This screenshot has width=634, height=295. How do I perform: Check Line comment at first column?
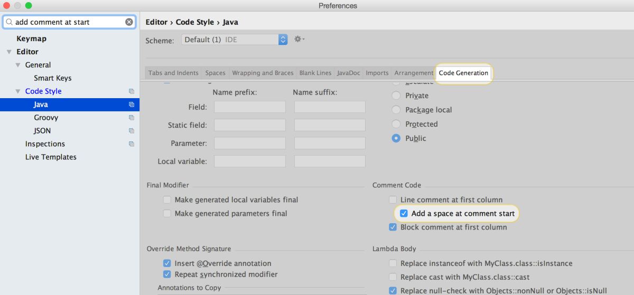click(x=393, y=200)
